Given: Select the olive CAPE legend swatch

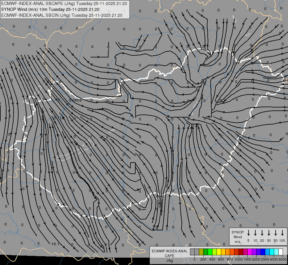Looking at the screenshot, I should coord(201,252).
